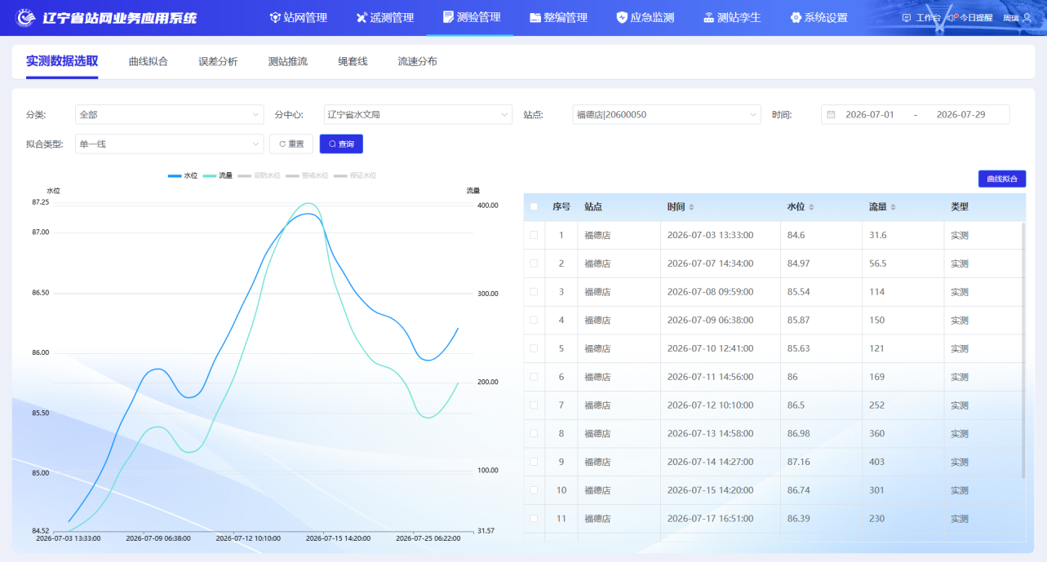
Task: Click the end date field 2026-07-29
Action: point(960,115)
